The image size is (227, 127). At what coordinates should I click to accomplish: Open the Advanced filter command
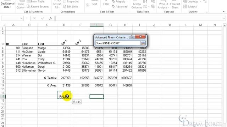coord(120,6)
